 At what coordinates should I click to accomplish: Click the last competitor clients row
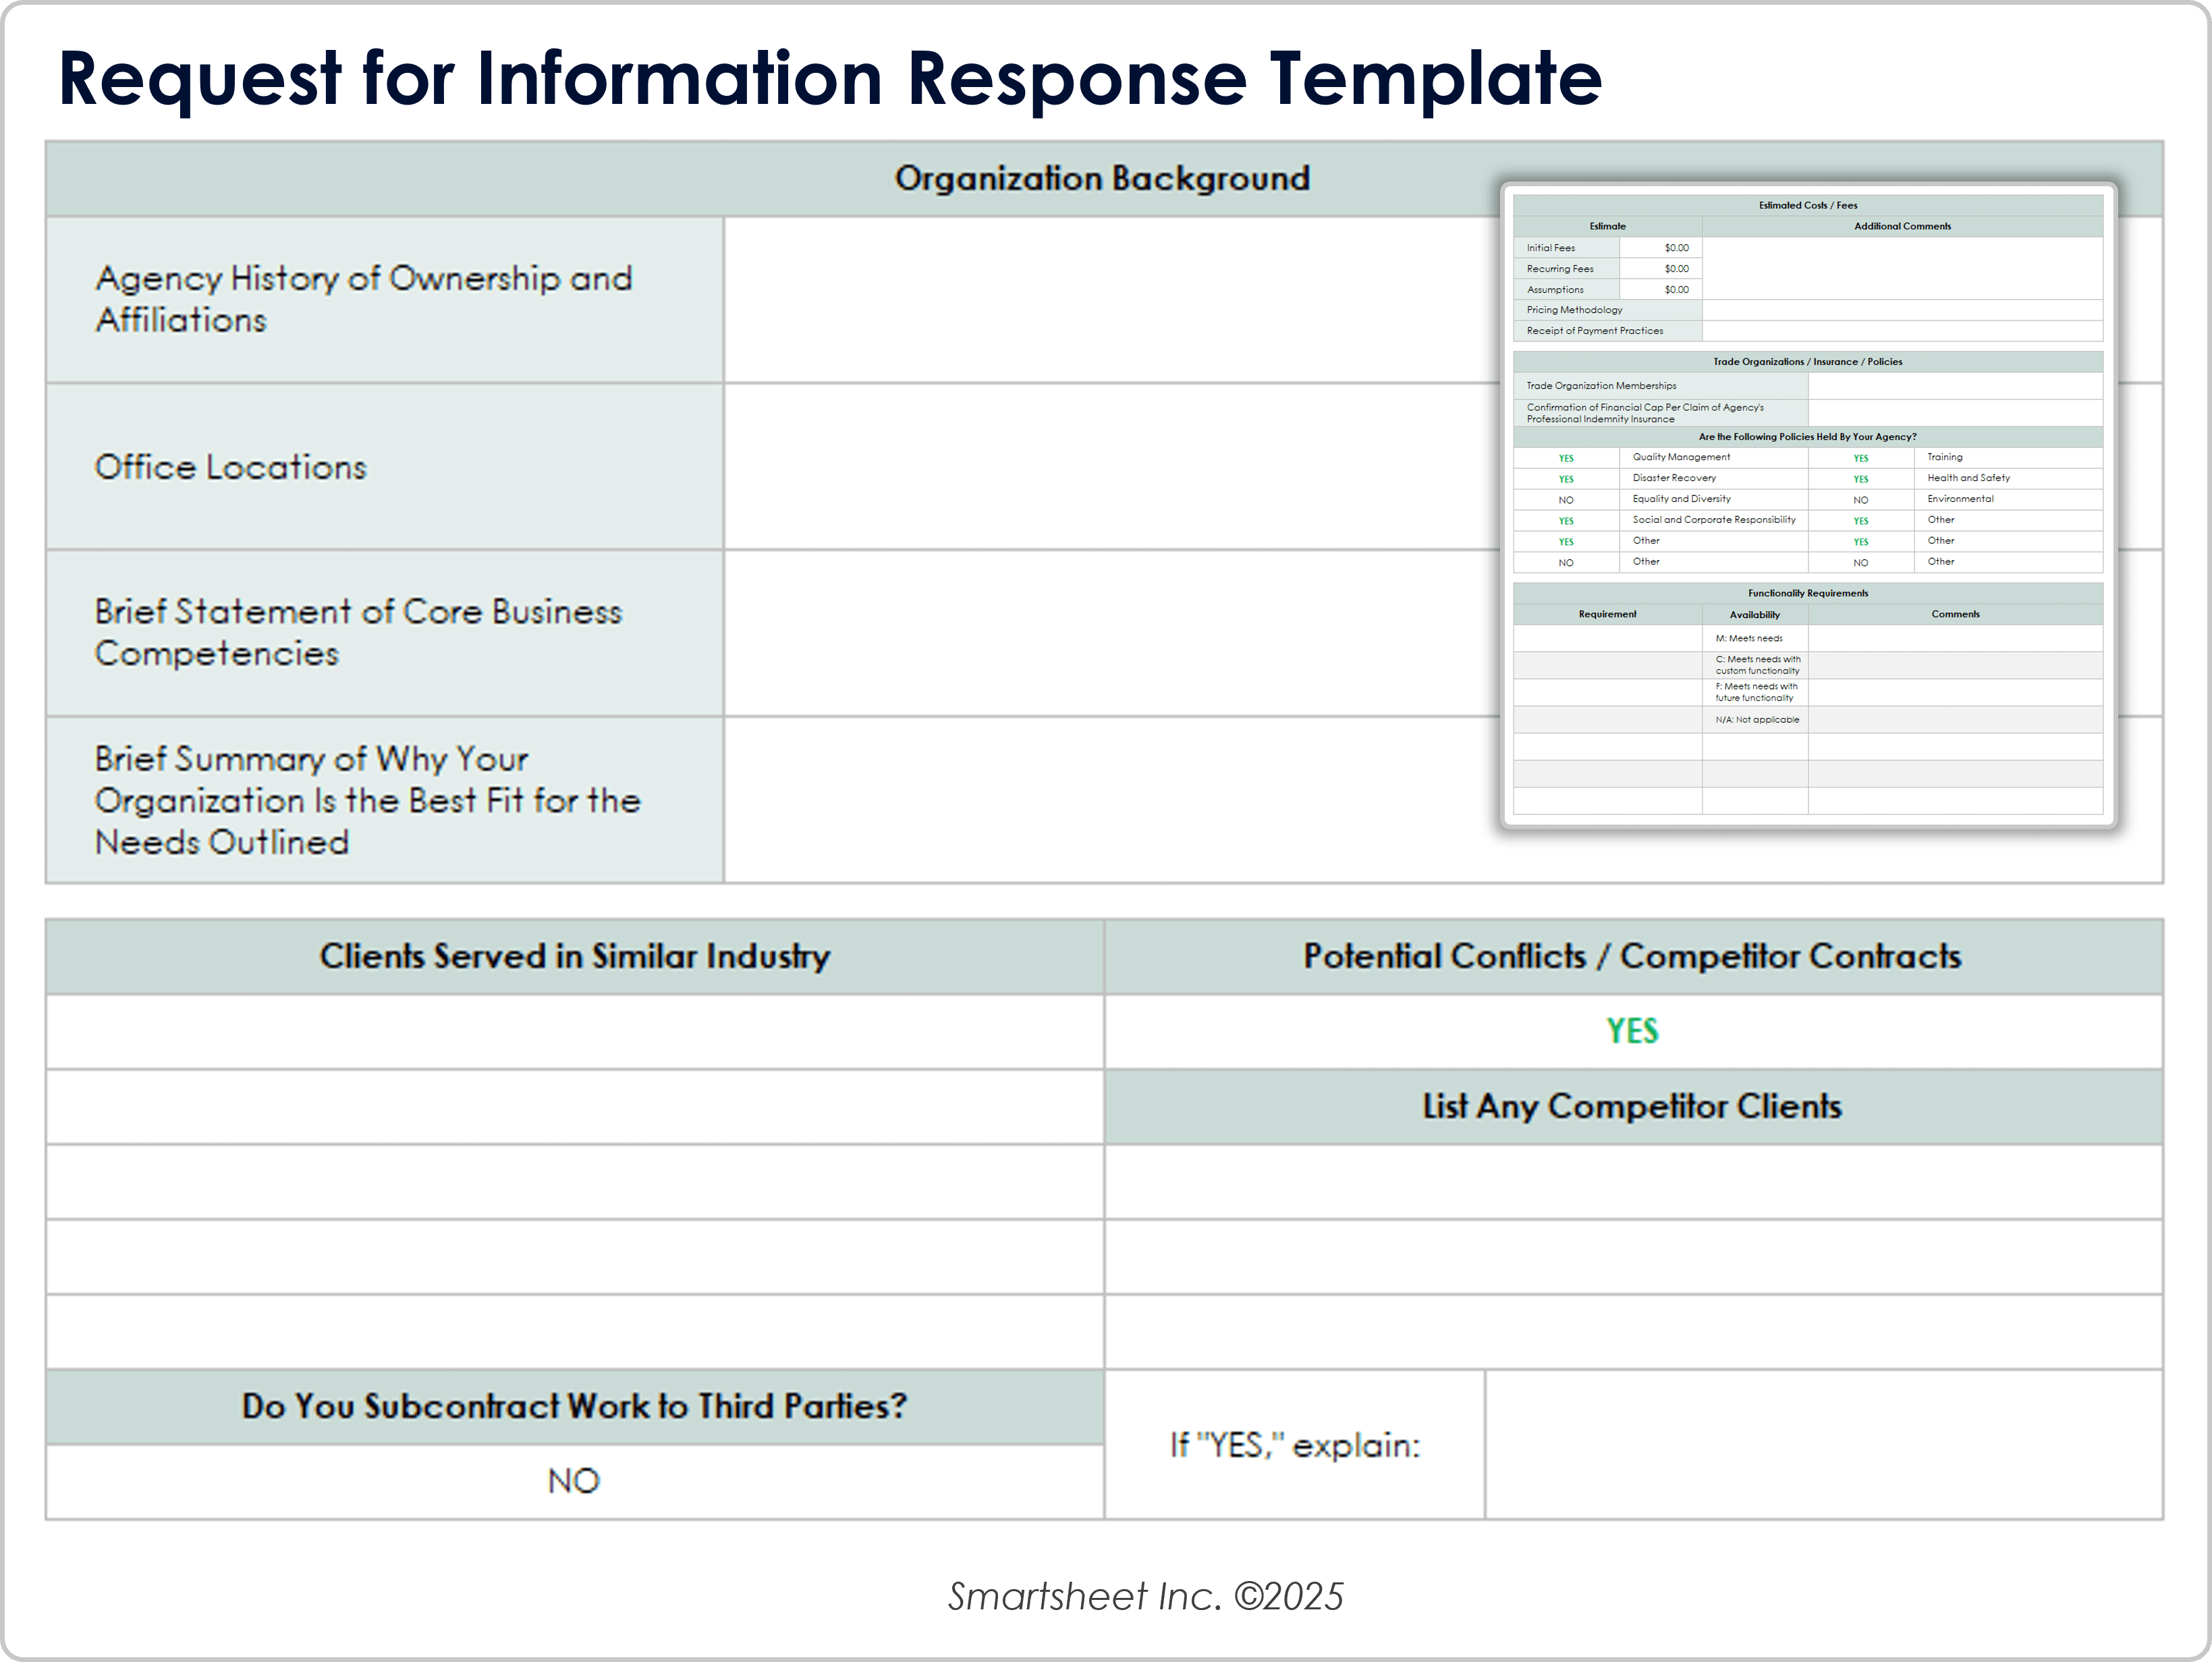click(x=1632, y=1331)
